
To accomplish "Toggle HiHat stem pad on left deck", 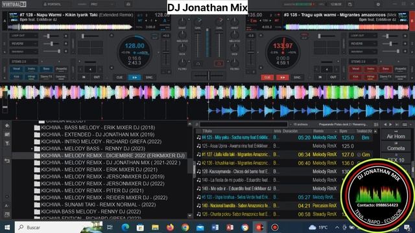I will tap(31, 77).
